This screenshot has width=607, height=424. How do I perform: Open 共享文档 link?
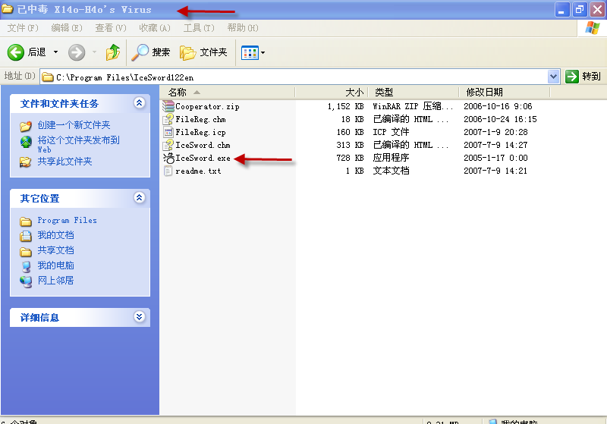coord(55,250)
